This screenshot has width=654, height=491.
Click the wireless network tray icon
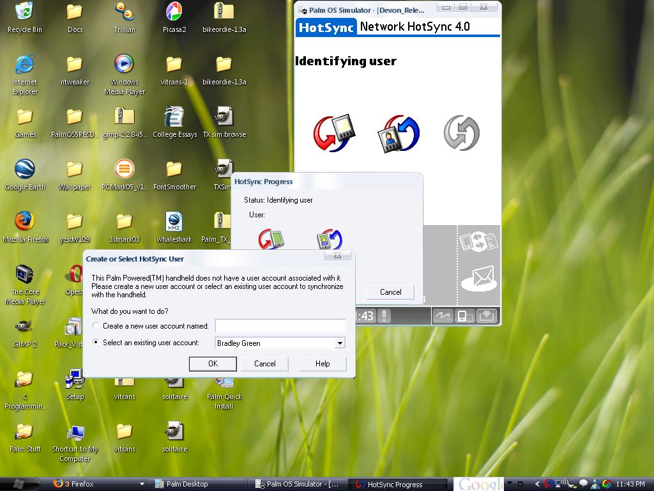click(561, 484)
